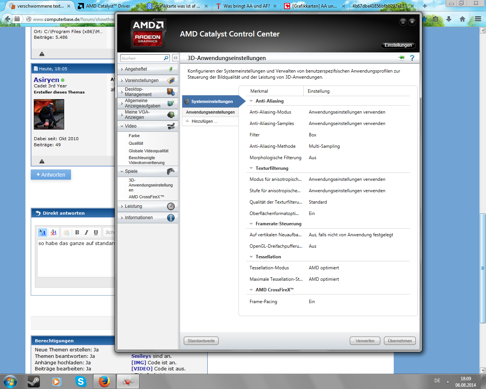Click the Systemeinstellungen gear icon
The height and width of the screenshot is (389, 486).
187,101
